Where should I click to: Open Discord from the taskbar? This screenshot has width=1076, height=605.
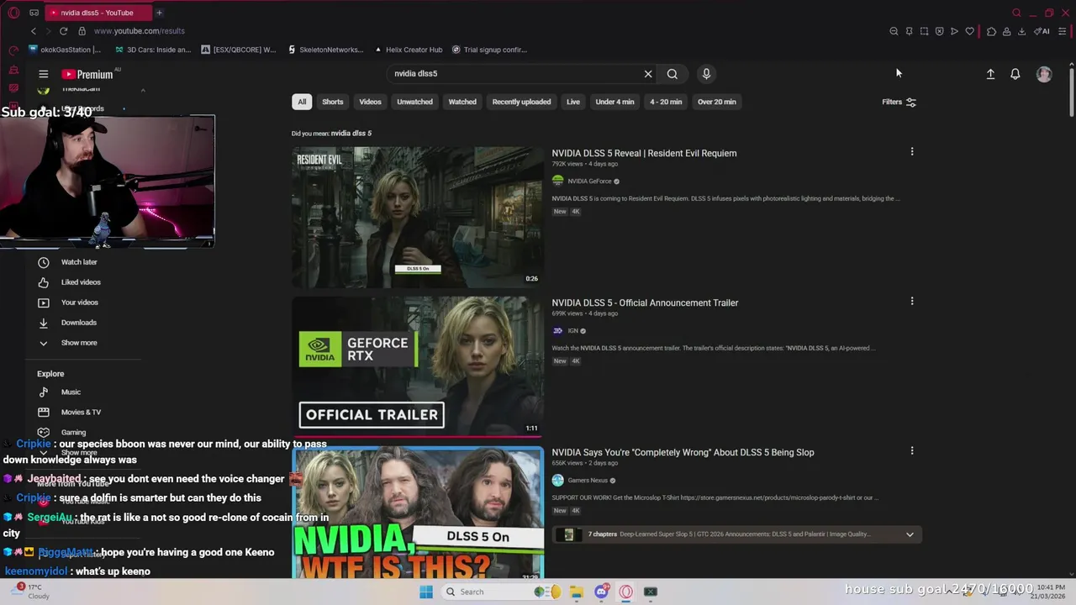pos(601,592)
